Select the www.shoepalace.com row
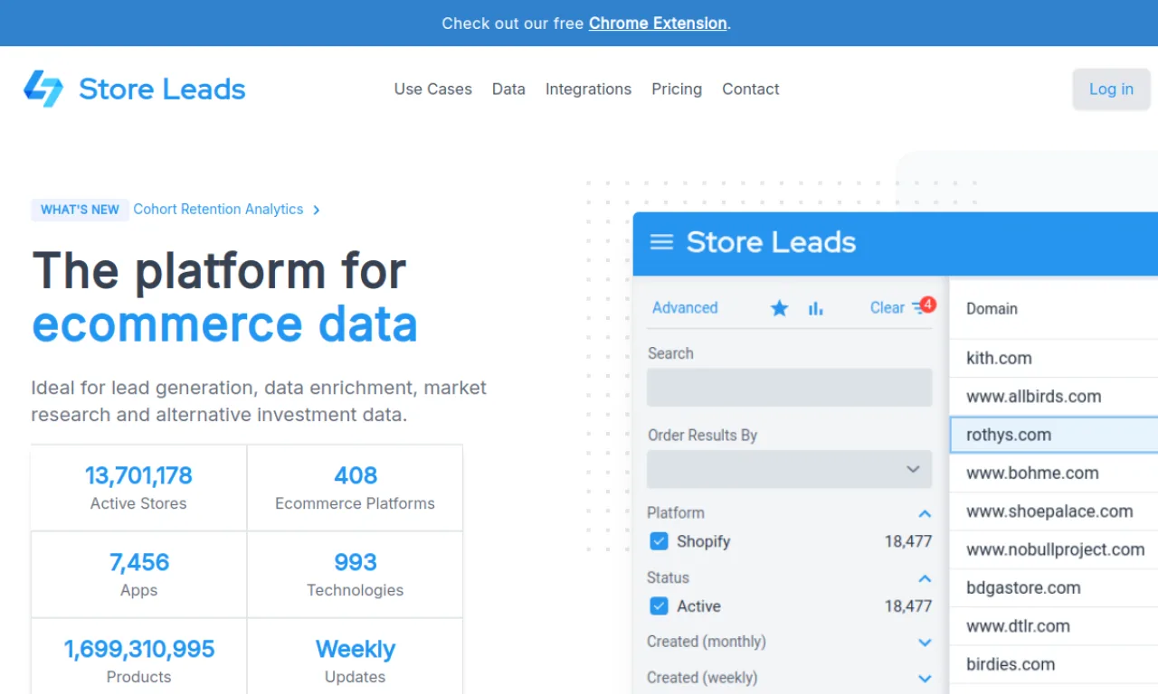Viewport: 1158px width, 694px height. pos(1054,511)
